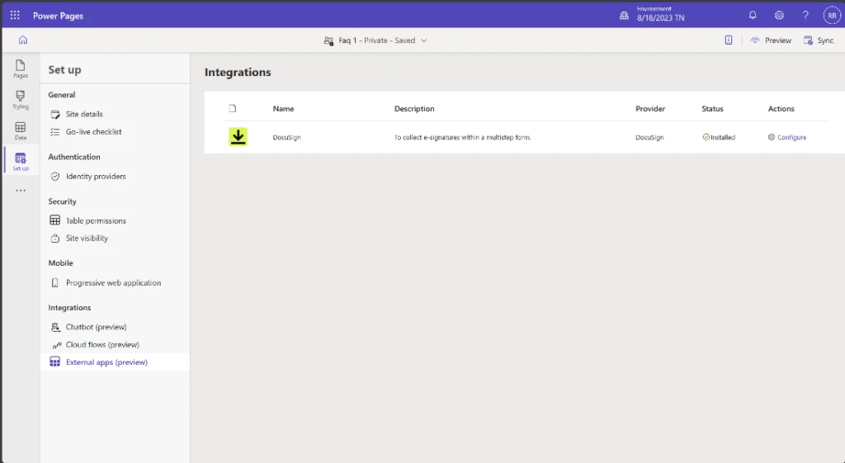Open the environment selector icon

pyautogui.click(x=624, y=16)
